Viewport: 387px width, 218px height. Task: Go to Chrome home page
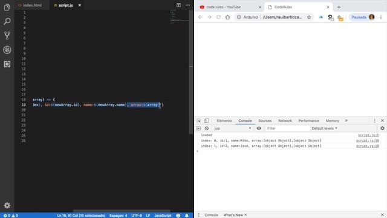click(227, 17)
